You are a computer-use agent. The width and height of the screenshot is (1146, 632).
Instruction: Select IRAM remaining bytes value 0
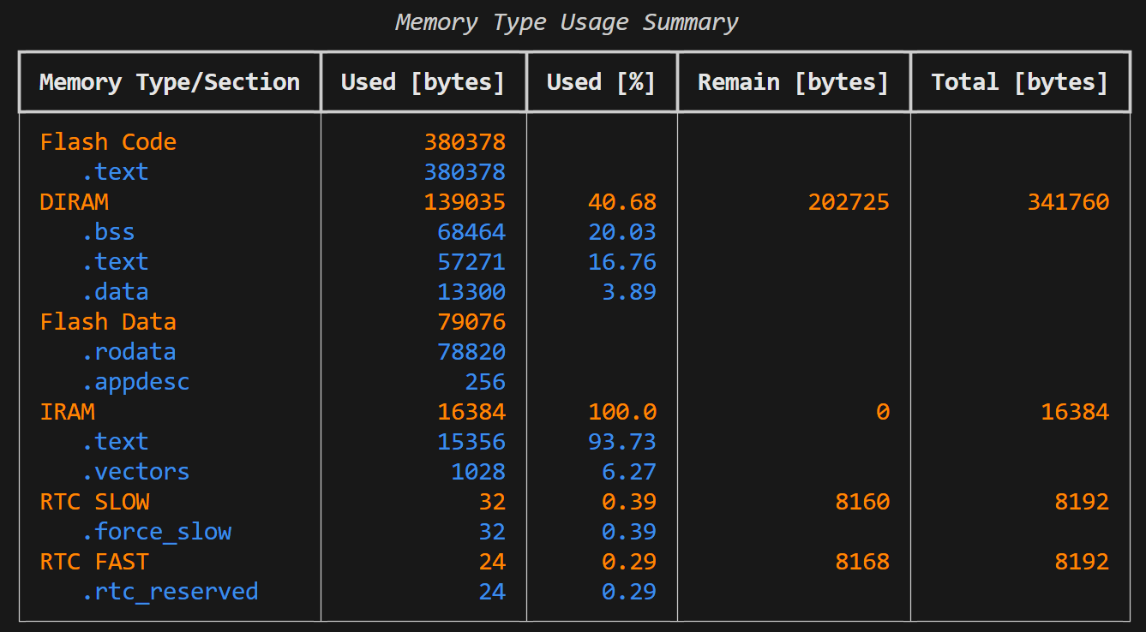pos(883,412)
